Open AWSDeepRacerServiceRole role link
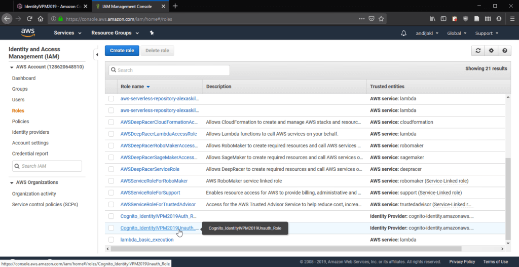 click(x=150, y=169)
